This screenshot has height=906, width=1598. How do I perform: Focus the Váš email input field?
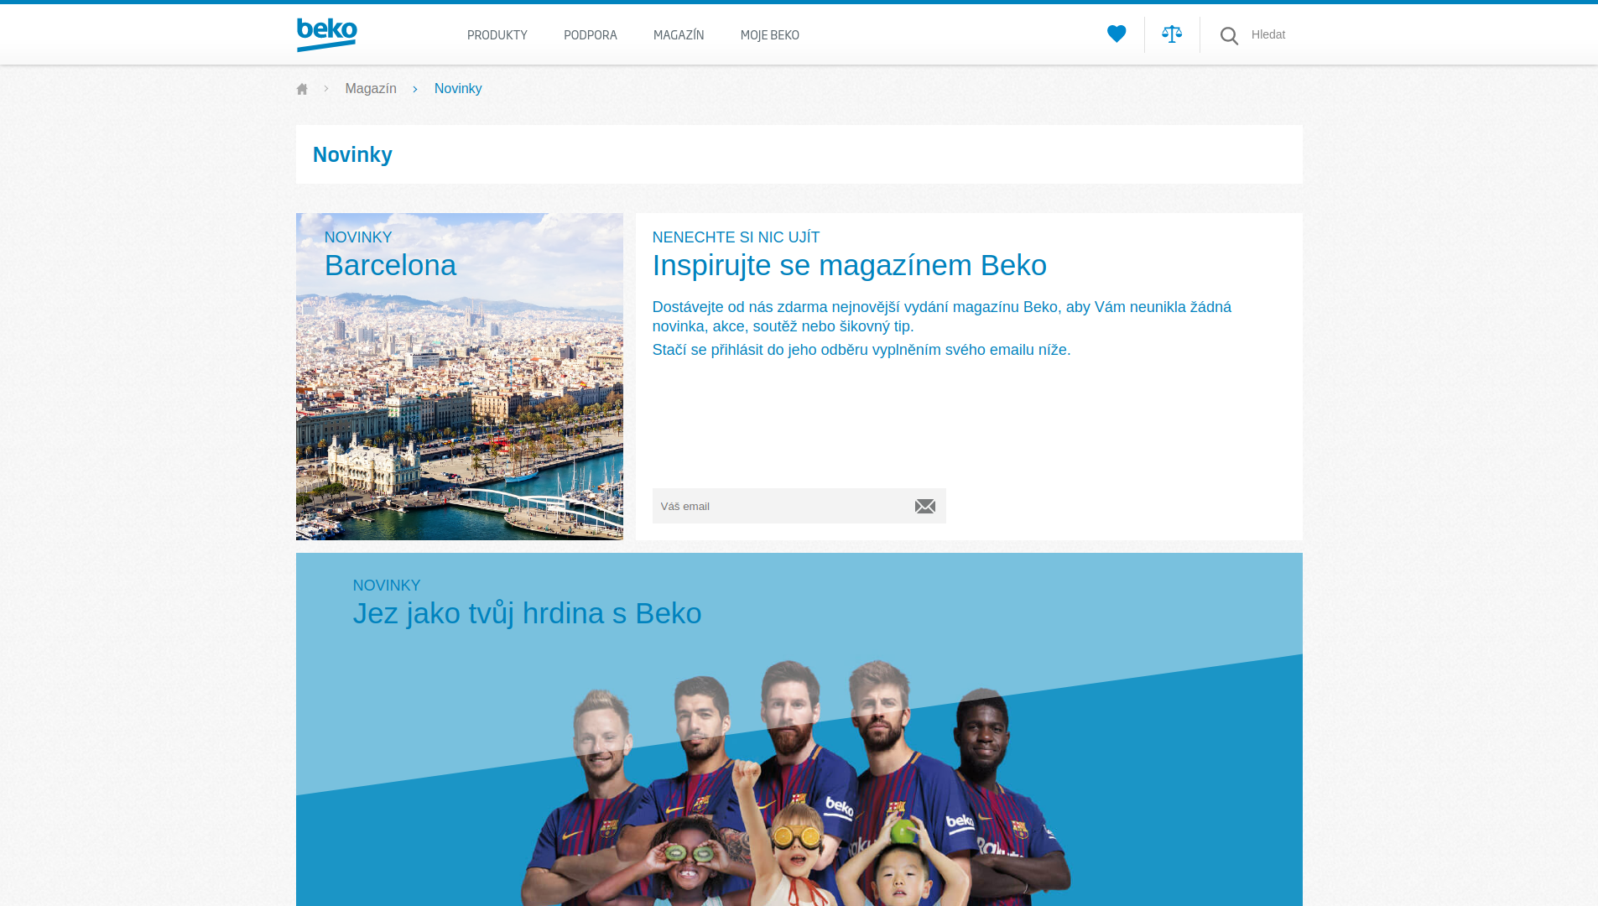[780, 506]
